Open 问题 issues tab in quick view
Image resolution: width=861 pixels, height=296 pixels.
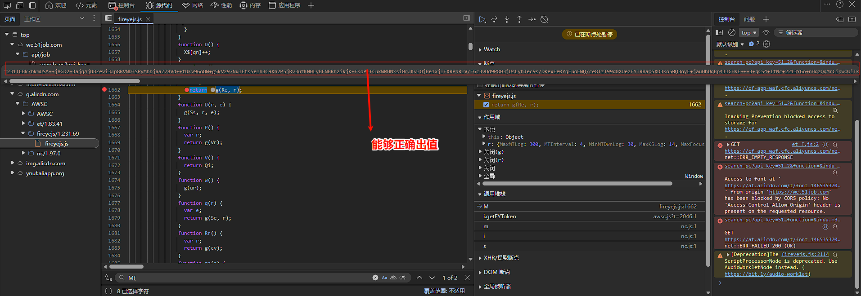(x=749, y=19)
